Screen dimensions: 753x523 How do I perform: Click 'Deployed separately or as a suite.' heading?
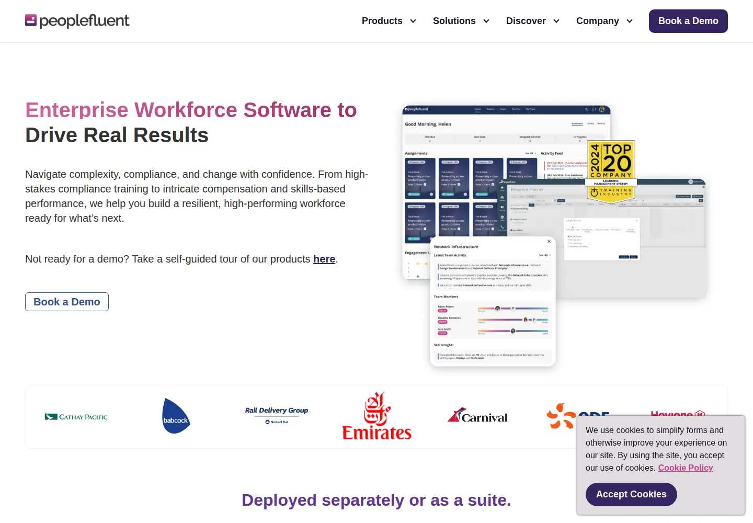(376, 500)
